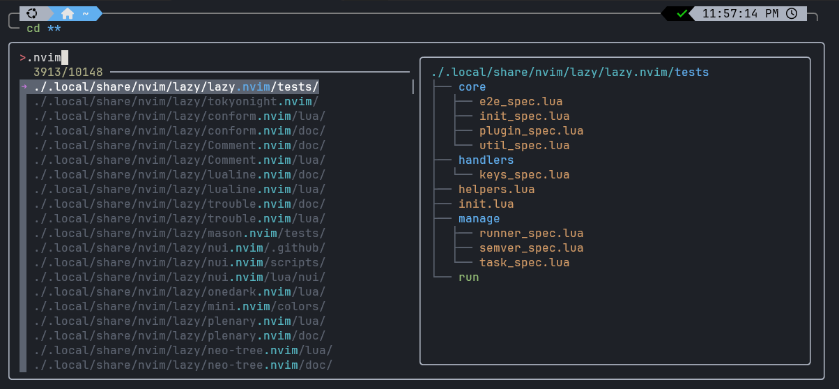Screen dimensions: 839x389
Task: Open semver_spec.lua in the preview tree
Action: point(531,248)
